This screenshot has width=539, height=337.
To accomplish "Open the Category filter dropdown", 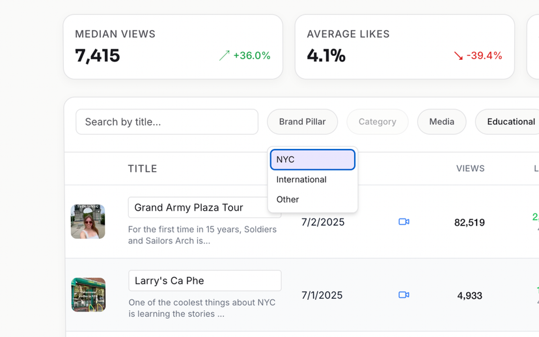I will coord(378,122).
